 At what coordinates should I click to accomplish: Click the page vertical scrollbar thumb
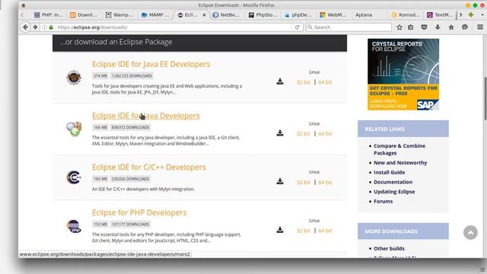coord(485,98)
